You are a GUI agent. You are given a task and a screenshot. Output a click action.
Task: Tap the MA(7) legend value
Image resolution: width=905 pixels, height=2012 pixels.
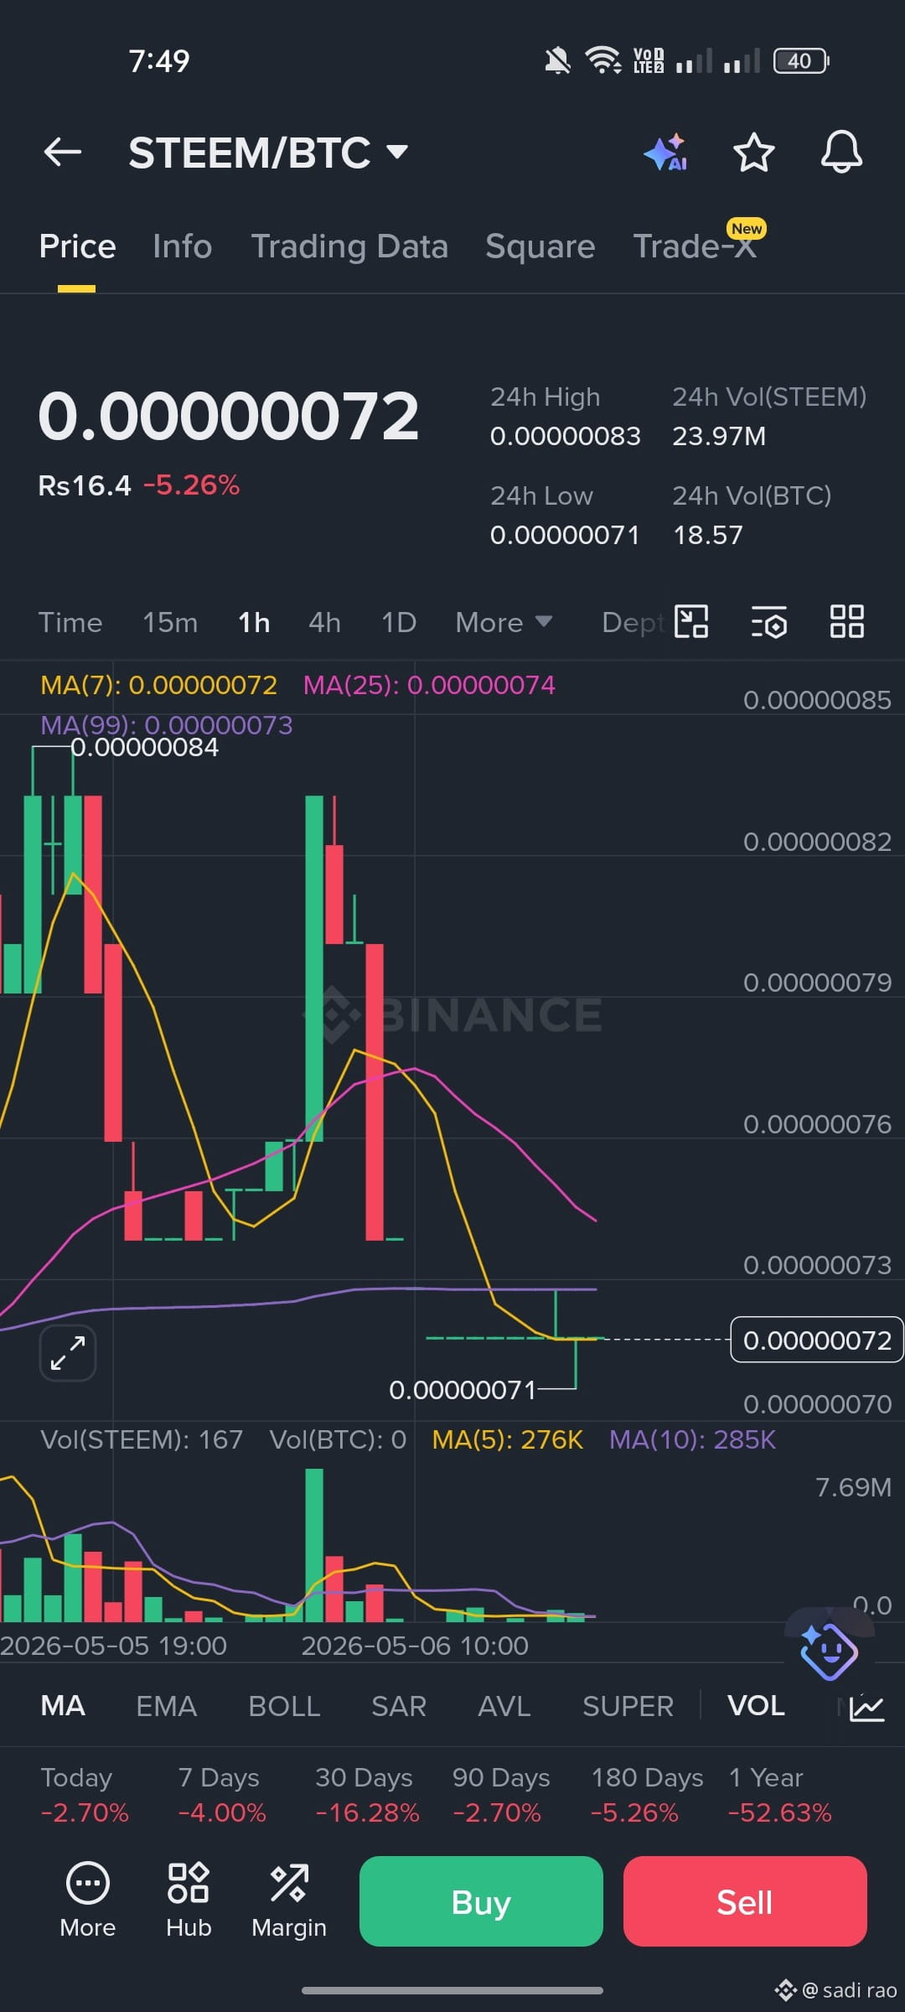coord(159,685)
